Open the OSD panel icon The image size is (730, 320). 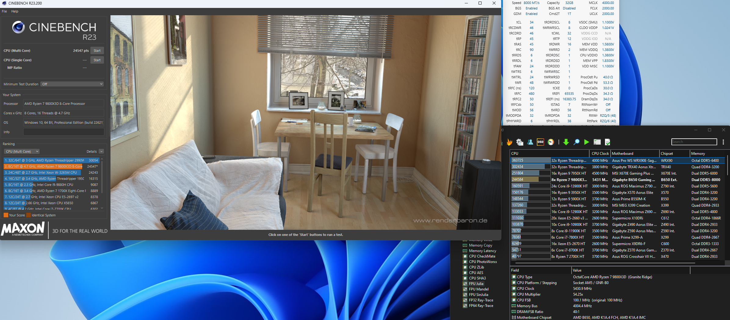(x=540, y=142)
